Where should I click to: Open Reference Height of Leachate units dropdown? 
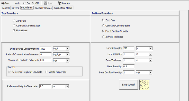click(x=67, y=86)
